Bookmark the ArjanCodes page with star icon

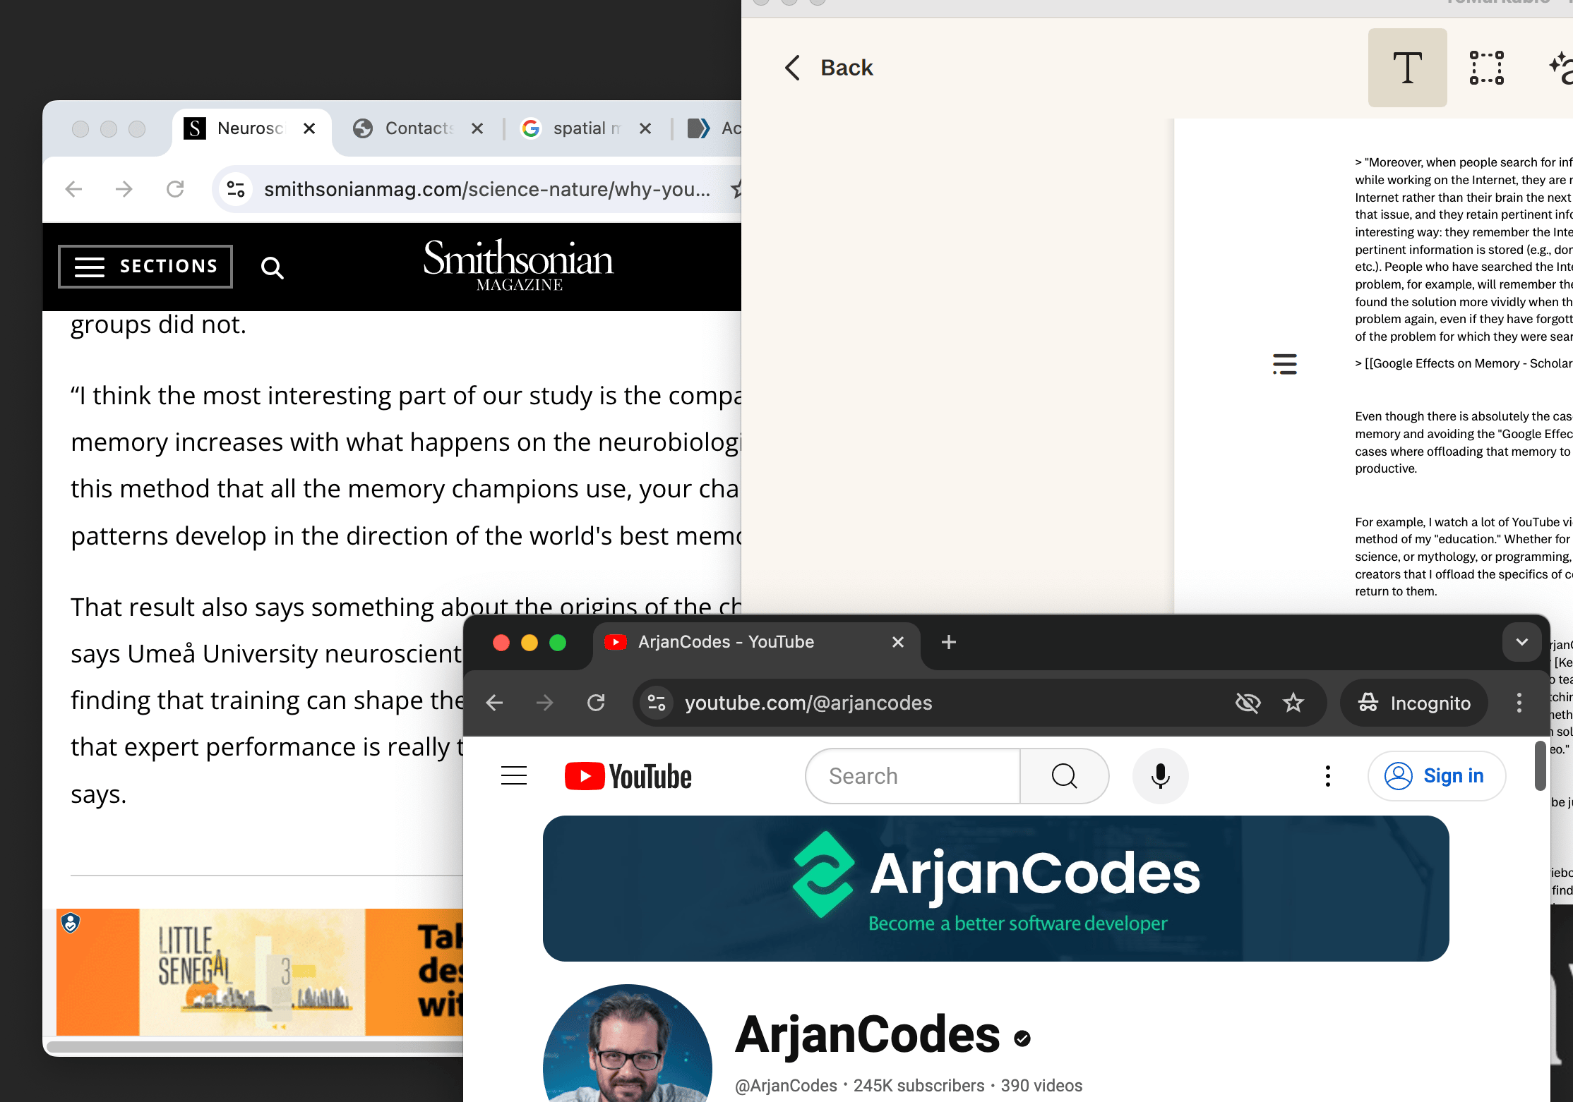(x=1293, y=703)
